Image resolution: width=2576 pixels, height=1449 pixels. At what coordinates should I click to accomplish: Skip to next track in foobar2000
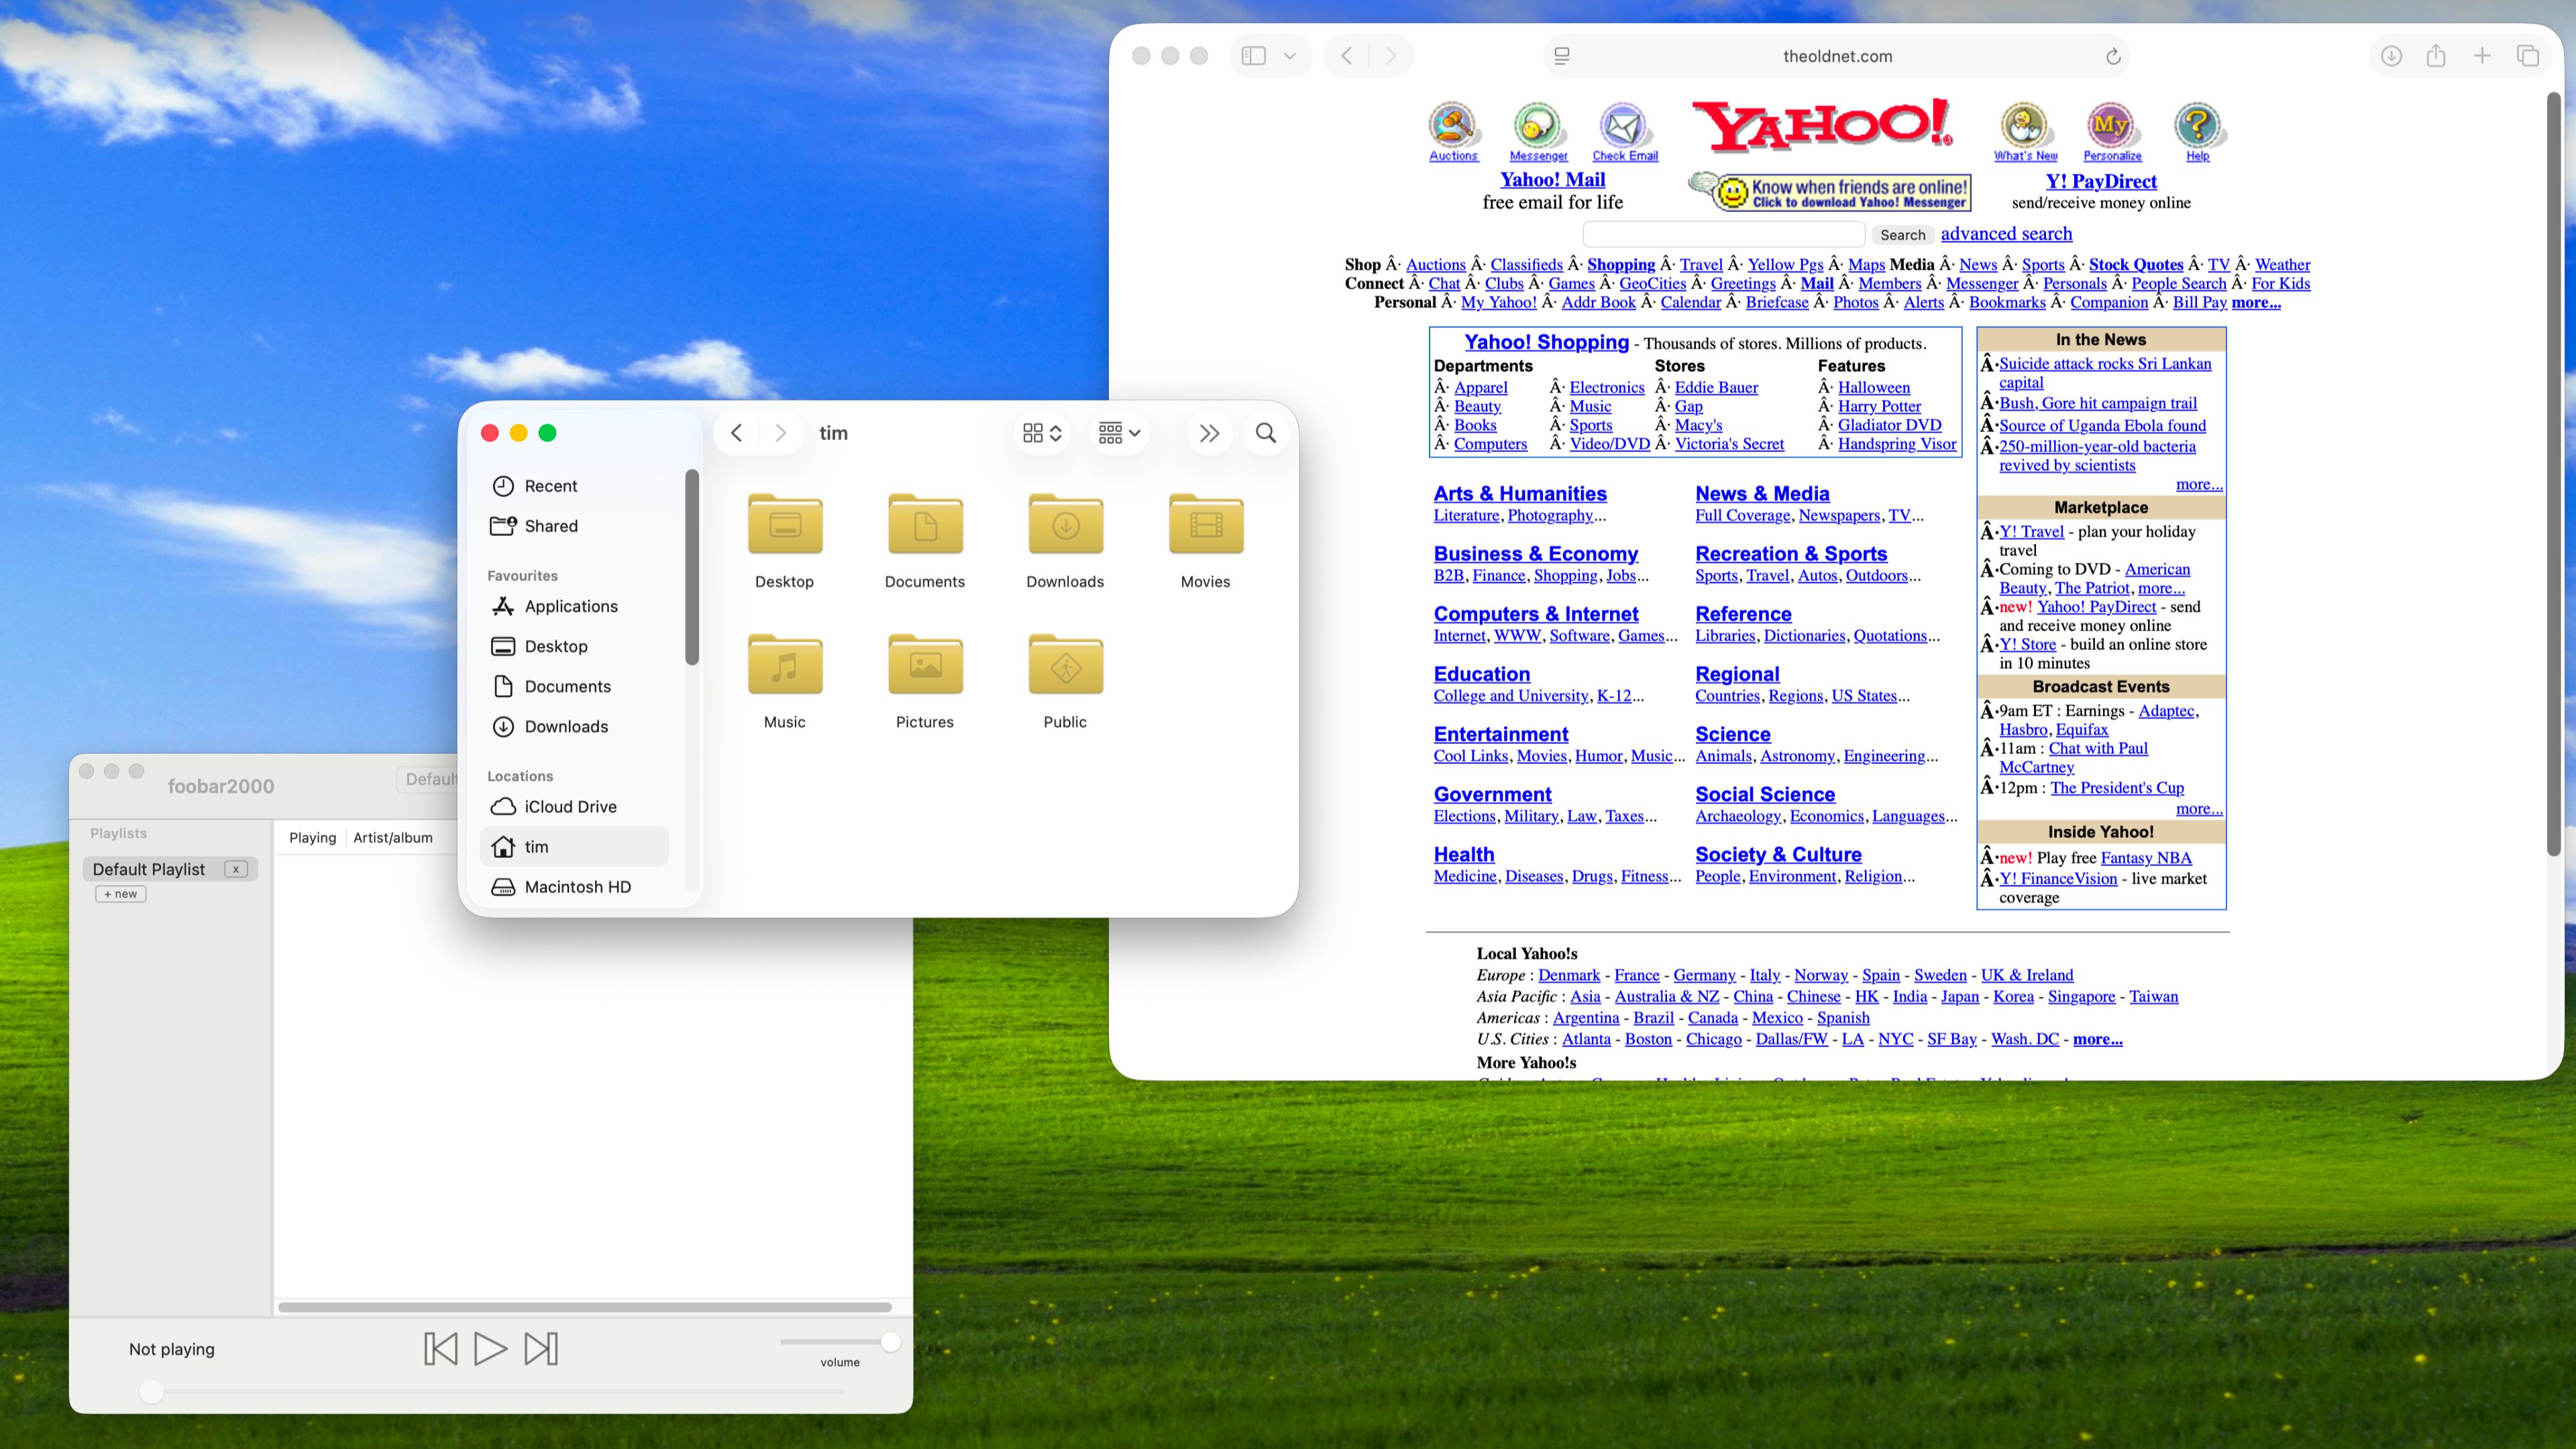pyautogui.click(x=541, y=1348)
